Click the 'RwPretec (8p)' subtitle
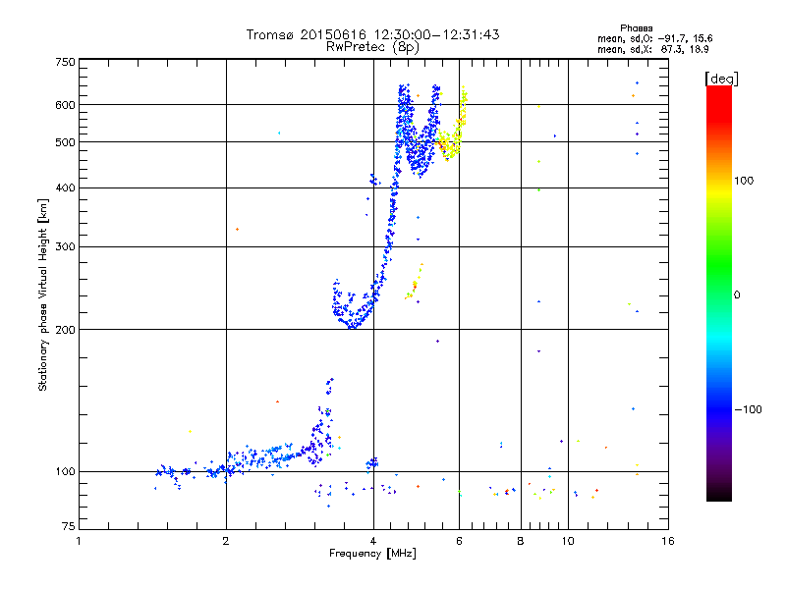 tap(372, 47)
